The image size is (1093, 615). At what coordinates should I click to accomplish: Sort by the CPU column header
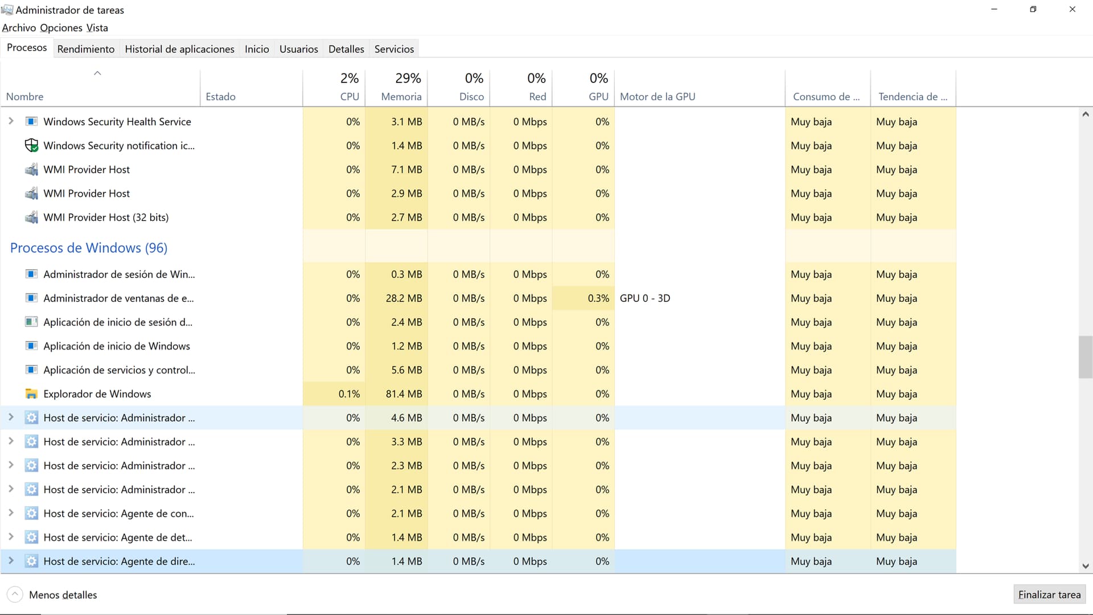click(334, 88)
